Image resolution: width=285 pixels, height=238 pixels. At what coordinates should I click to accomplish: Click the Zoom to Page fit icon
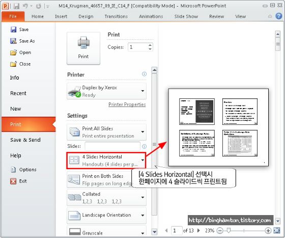[x=277, y=230]
